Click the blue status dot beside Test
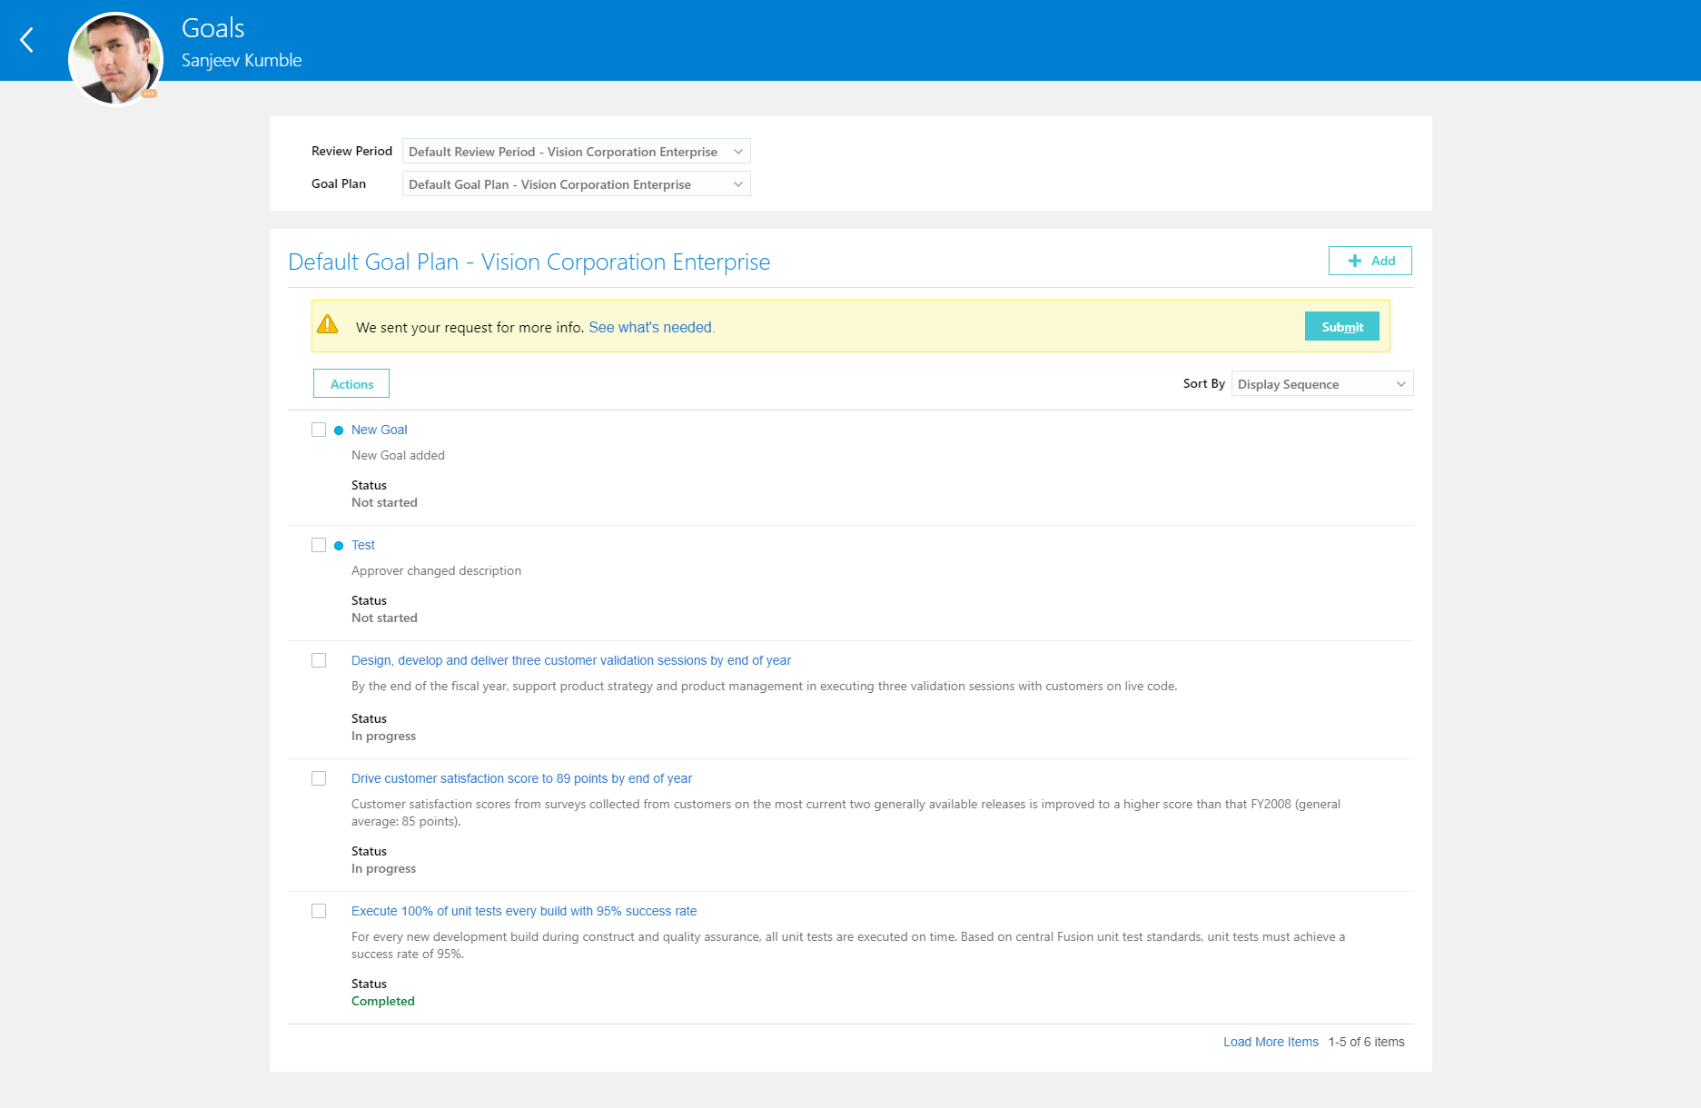Screen dimensions: 1701x1108 [338, 545]
